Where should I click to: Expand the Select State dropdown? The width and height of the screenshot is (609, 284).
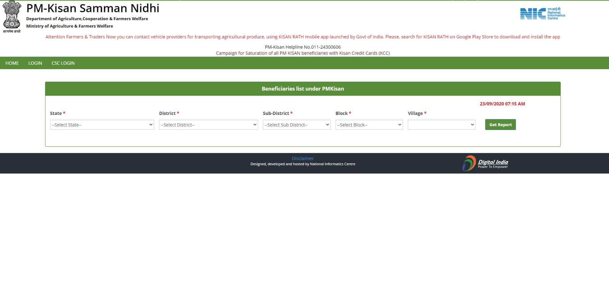pyautogui.click(x=102, y=125)
